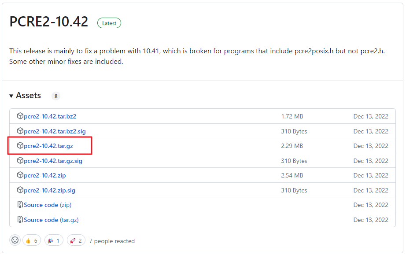Image resolution: width=406 pixels, height=255 pixels.
Task: Download pcre2-10.42.zip archive
Action: [44, 176]
